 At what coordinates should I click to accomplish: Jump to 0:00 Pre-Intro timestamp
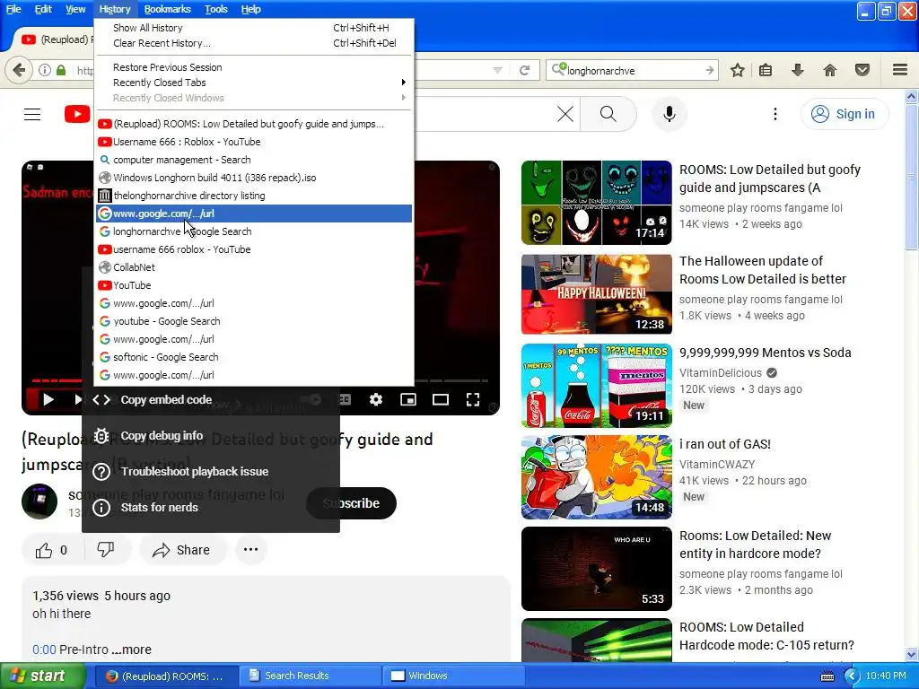[44, 650]
